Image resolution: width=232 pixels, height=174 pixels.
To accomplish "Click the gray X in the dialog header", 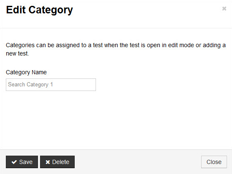I will coord(224,9).
